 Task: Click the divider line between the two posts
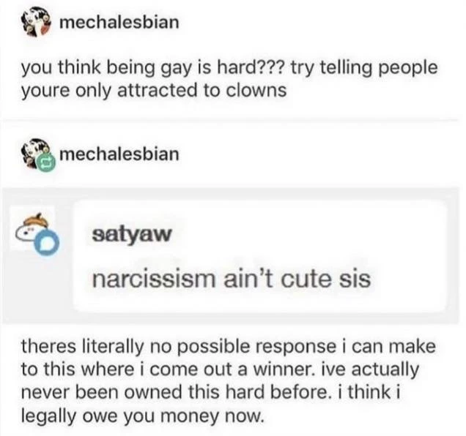click(230, 121)
